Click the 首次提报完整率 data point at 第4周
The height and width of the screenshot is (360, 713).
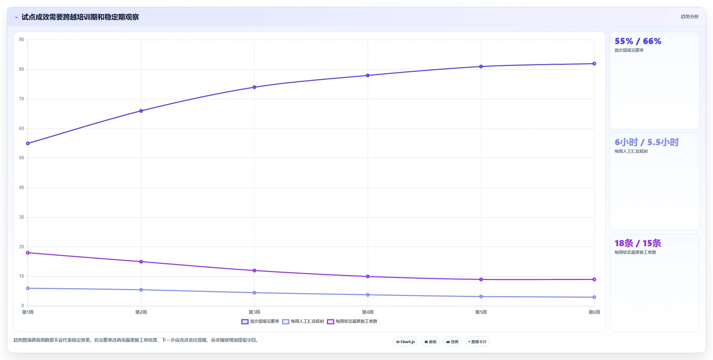(x=368, y=76)
